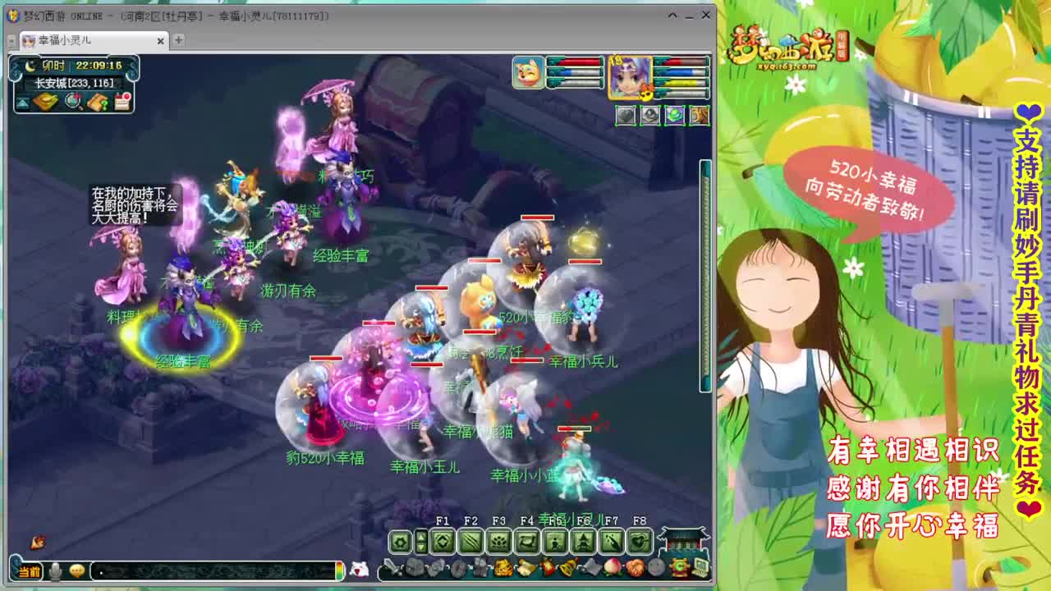Click the pet's red health bar
This screenshot has width=1051, height=591.
[574, 62]
